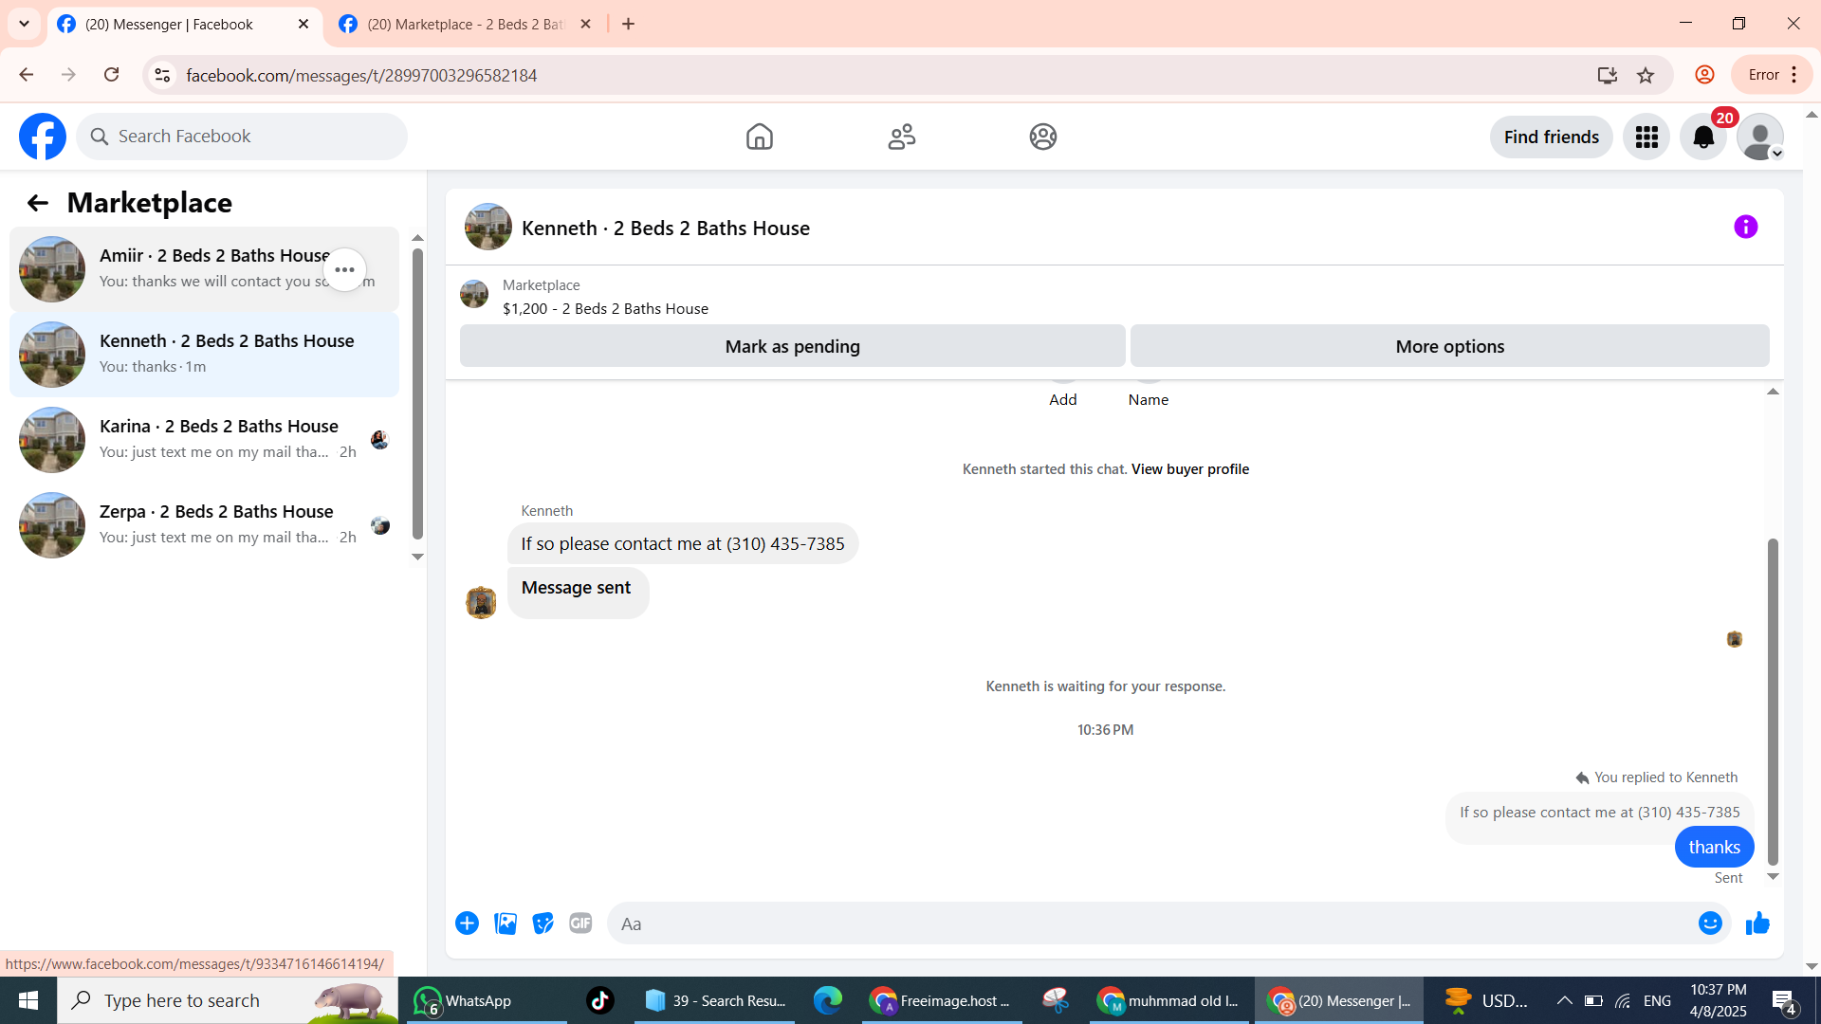
Task: Expand Chrome tab search dropdown
Action: [x=24, y=24]
